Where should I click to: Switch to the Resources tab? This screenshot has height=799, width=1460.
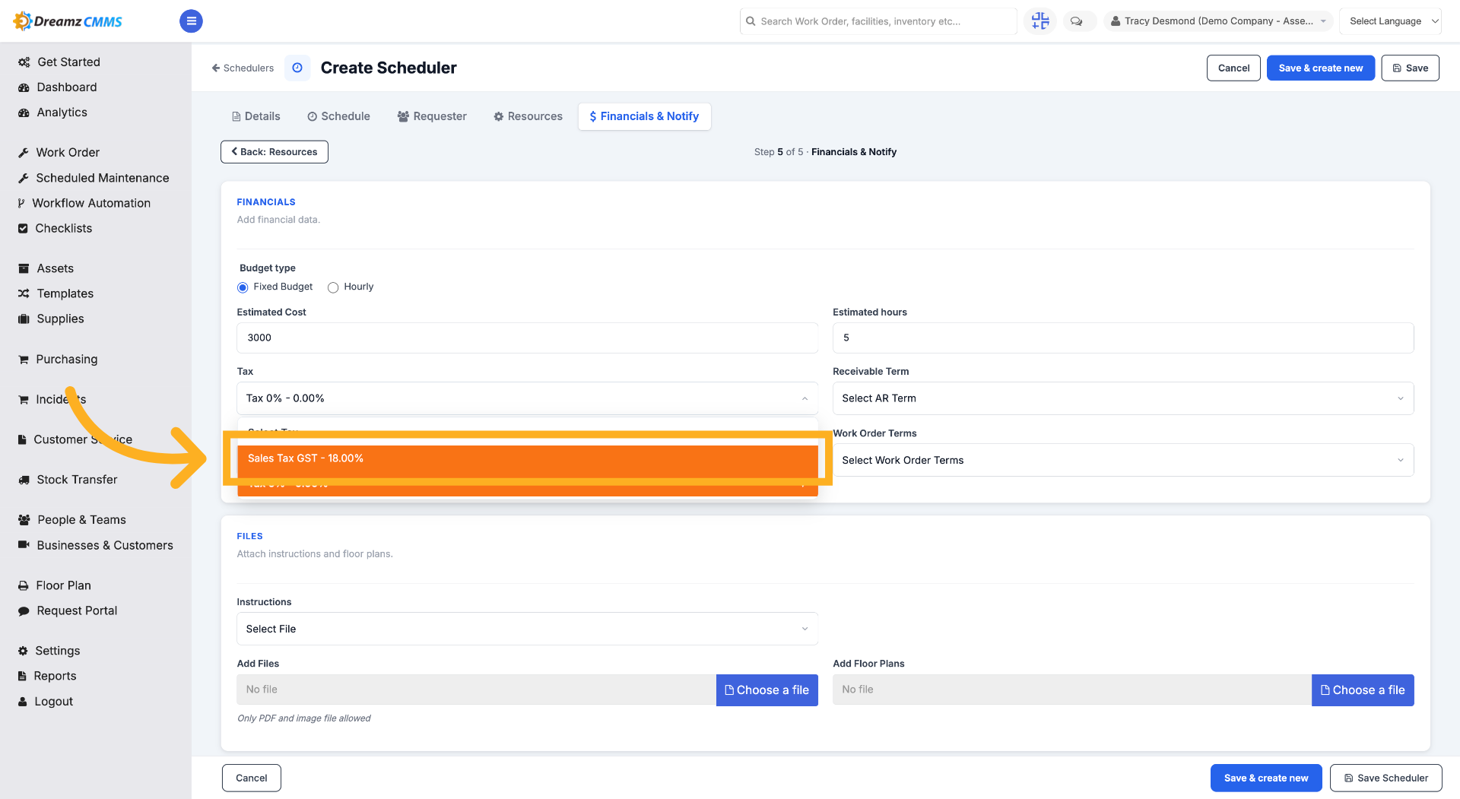(x=528, y=116)
